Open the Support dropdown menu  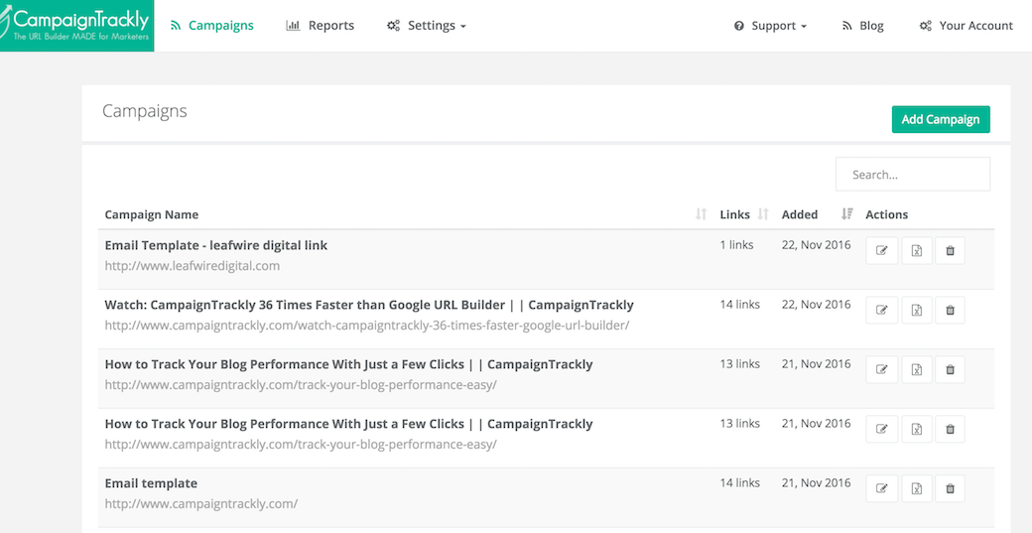click(x=770, y=26)
